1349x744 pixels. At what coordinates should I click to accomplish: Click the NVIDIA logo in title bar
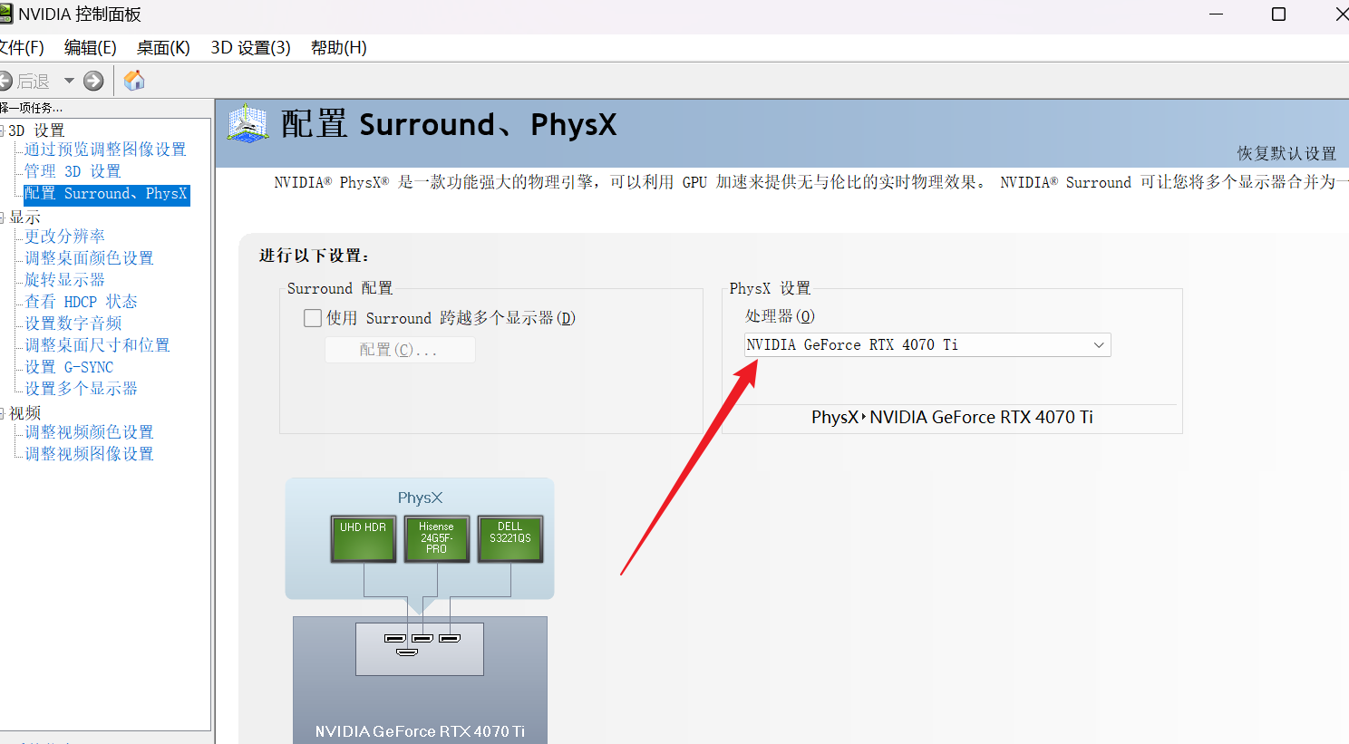click(5, 14)
